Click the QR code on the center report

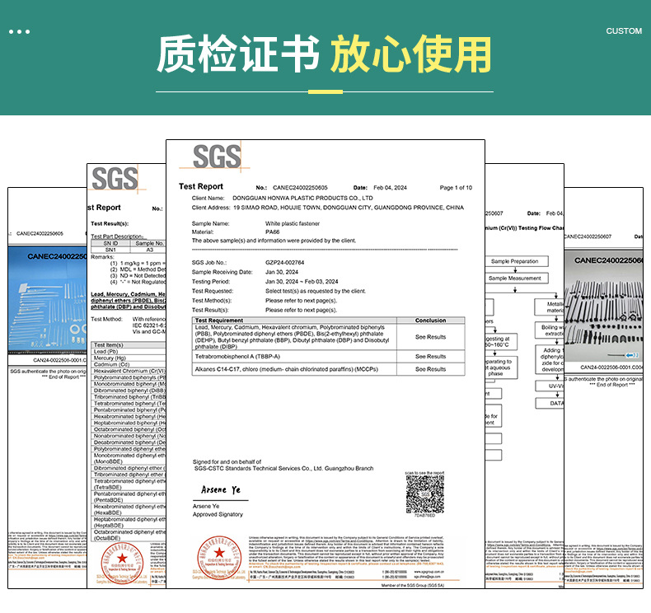pyautogui.click(x=424, y=494)
